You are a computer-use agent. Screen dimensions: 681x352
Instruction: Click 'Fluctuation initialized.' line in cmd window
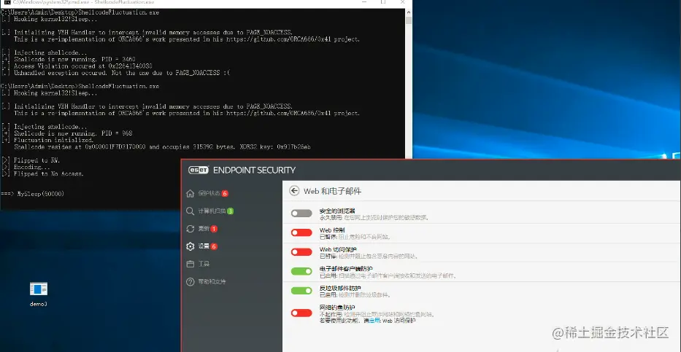47,140
